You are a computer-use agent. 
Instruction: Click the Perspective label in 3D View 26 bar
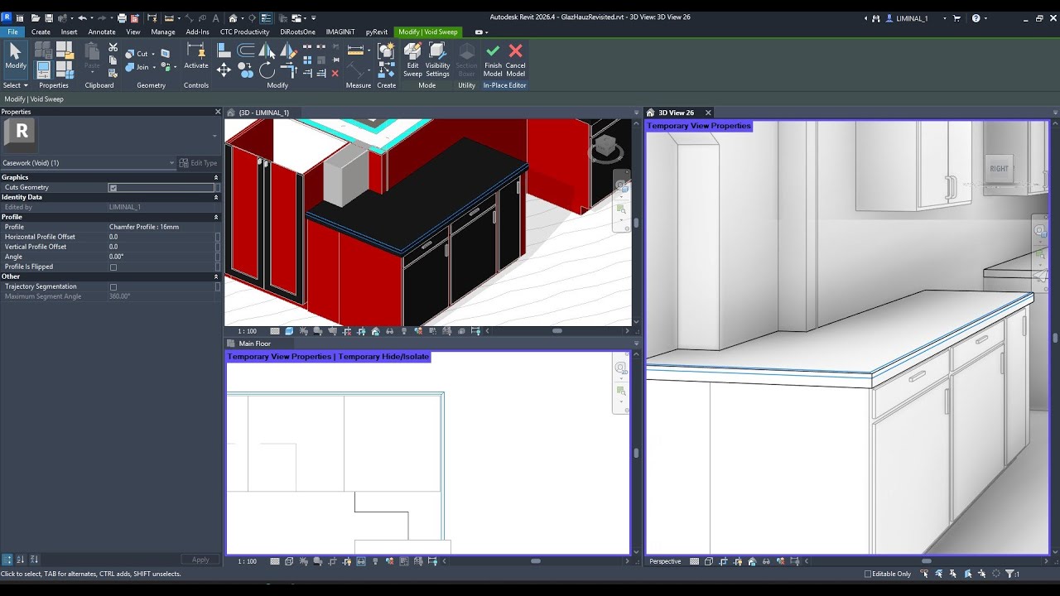(665, 561)
